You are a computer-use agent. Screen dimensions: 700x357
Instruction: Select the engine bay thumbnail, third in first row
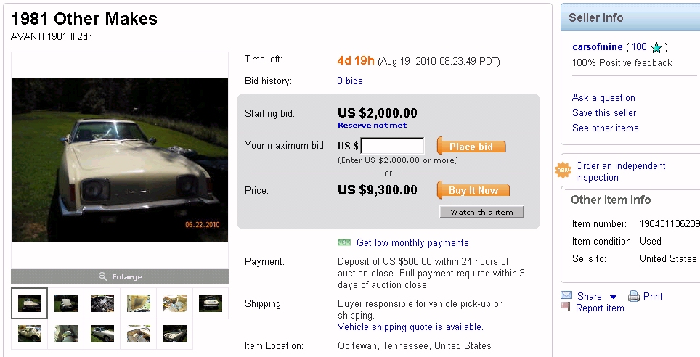click(x=102, y=303)
